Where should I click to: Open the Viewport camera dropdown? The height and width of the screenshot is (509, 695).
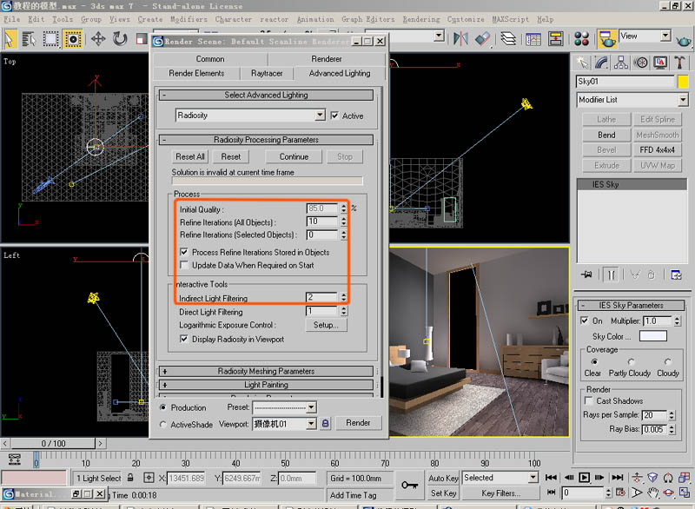pyautogui.click(x=312, y=424)
